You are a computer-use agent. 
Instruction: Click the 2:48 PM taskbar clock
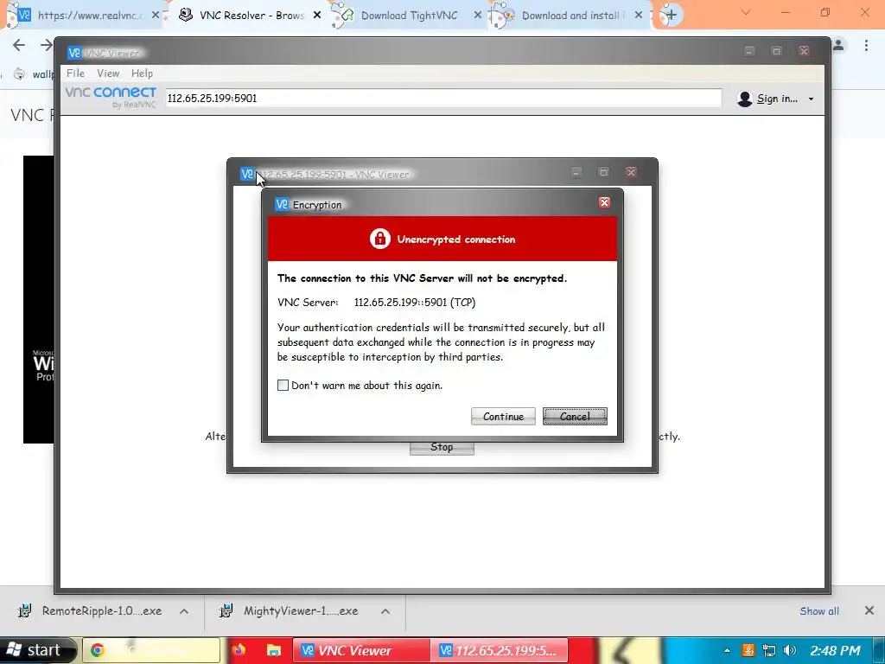point(836,650)
